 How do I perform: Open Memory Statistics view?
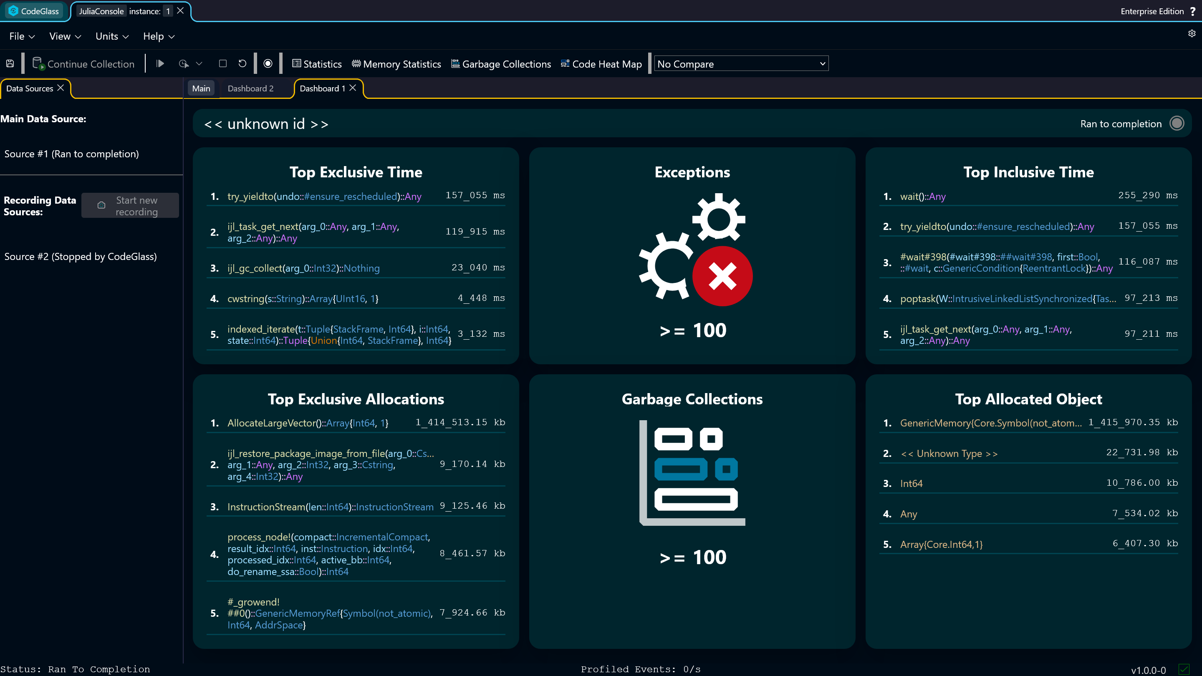(396, 64)
